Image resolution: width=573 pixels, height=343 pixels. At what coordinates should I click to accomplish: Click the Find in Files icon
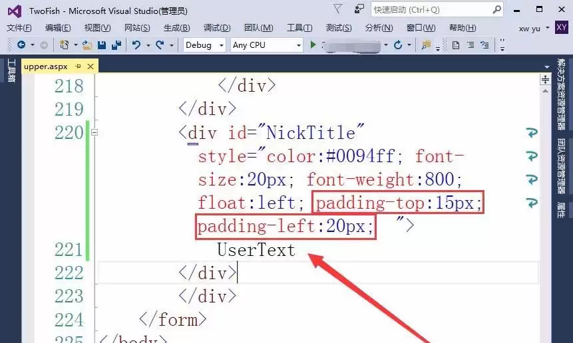[x=425, y=45]
